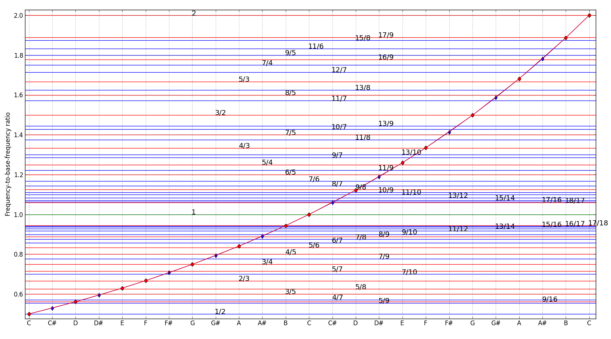
Task: Click the 5/8 ratio annotation
Action: pos(361,287)
